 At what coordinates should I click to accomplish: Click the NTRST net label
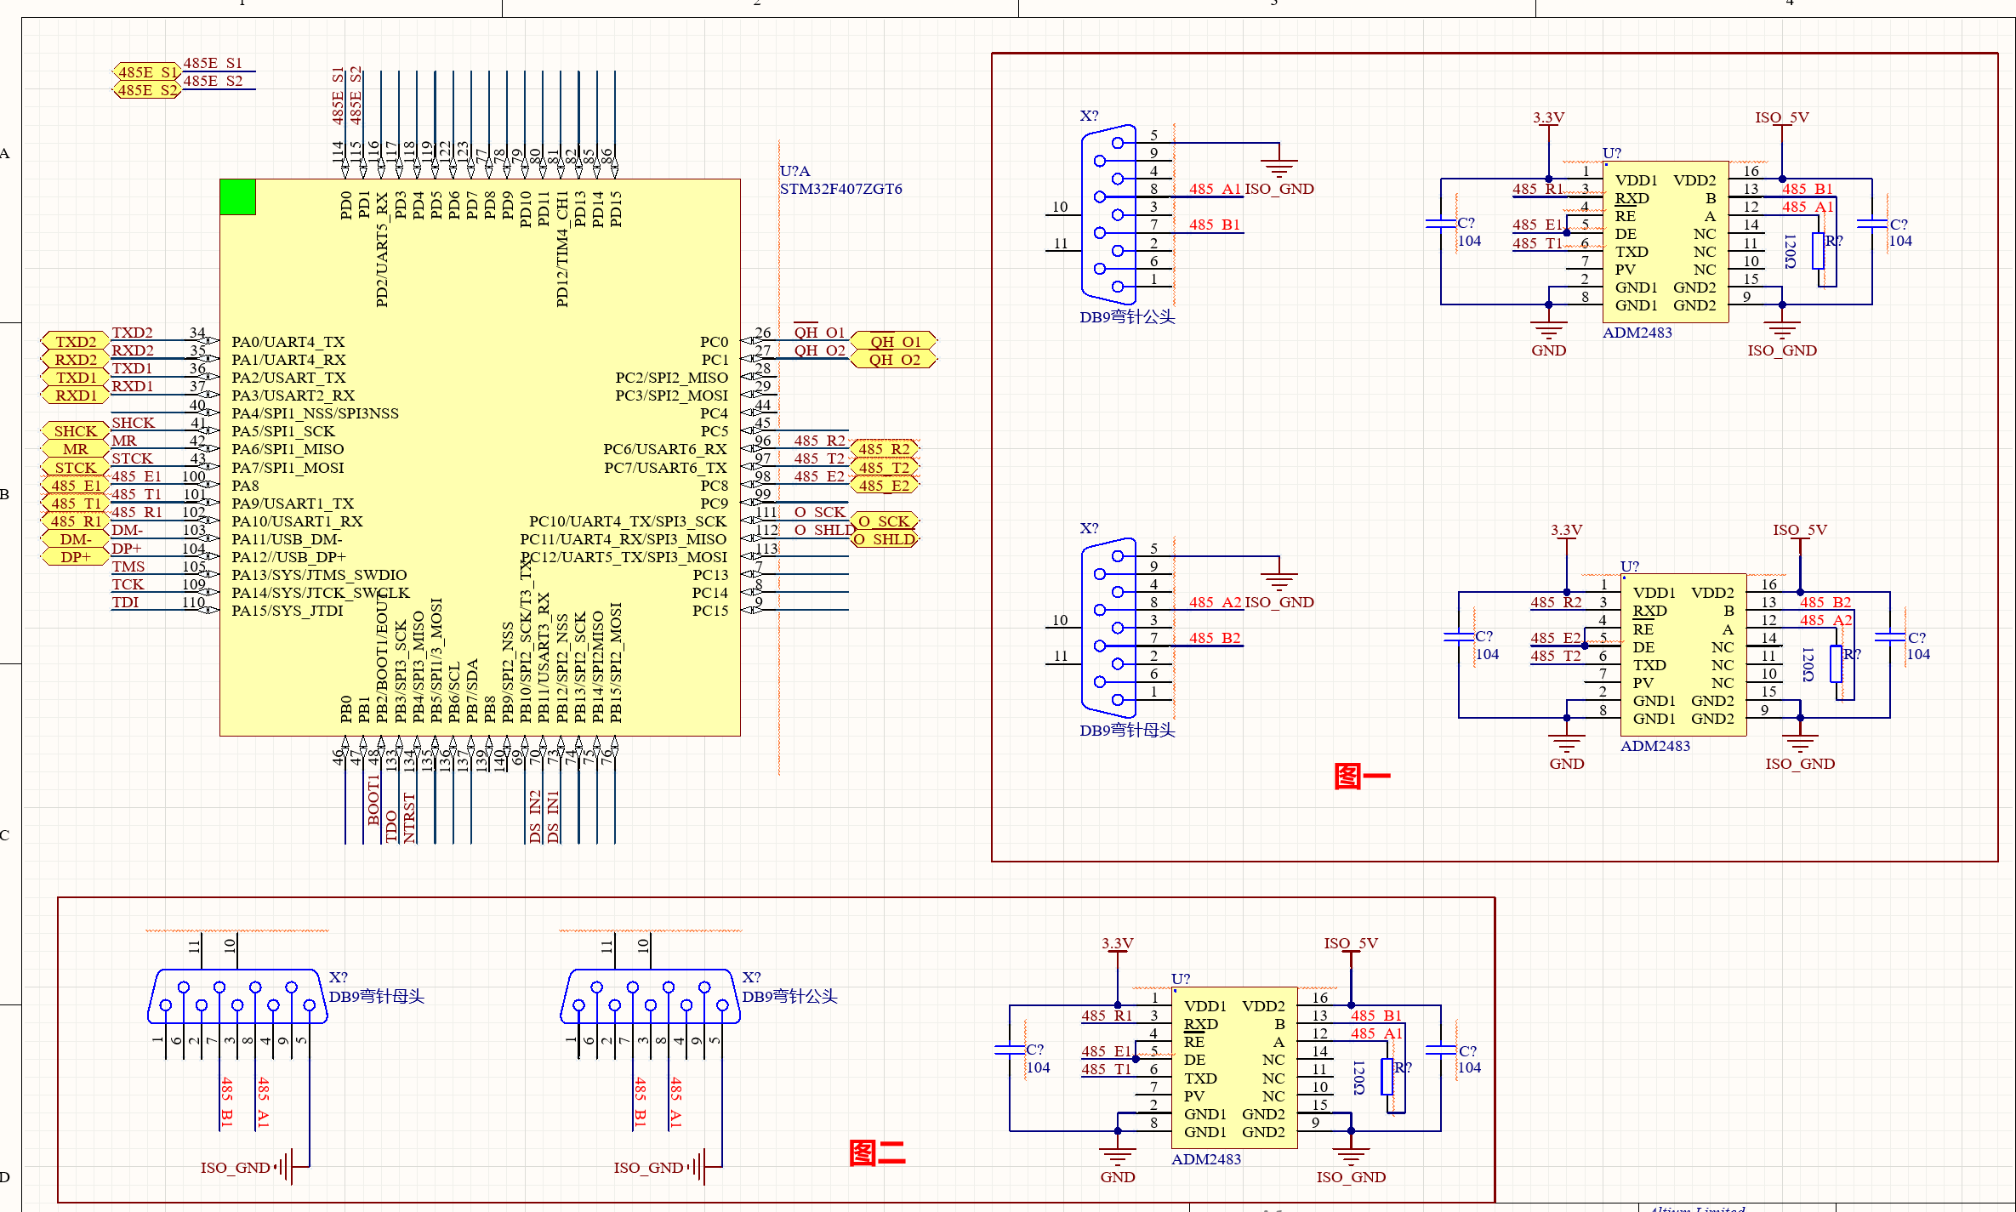pyautogui.click(x=409, y=818)
